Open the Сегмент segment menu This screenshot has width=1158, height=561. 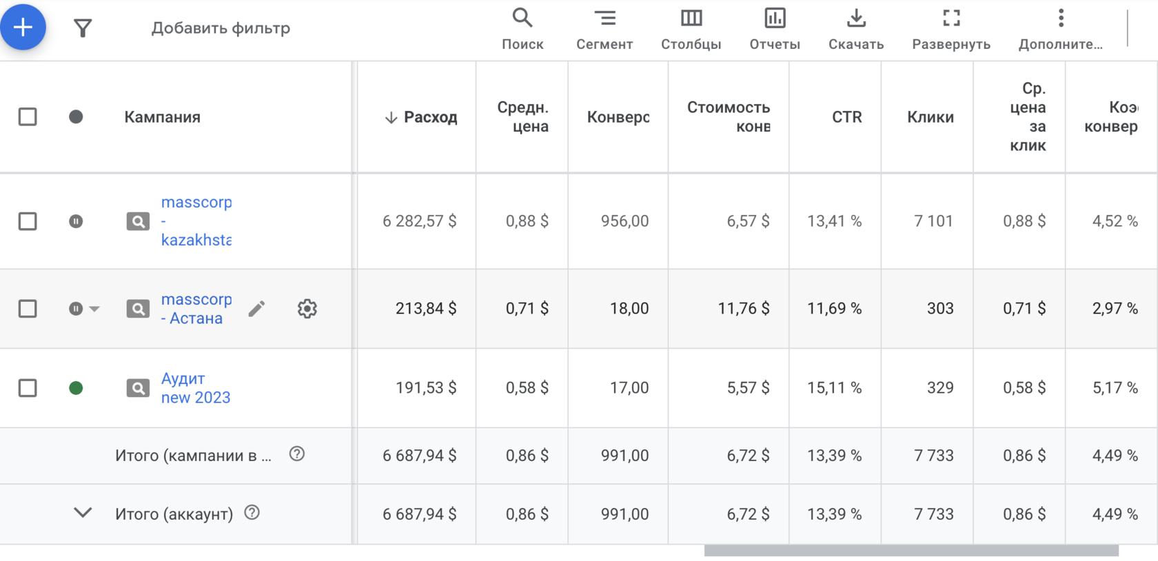604,28
